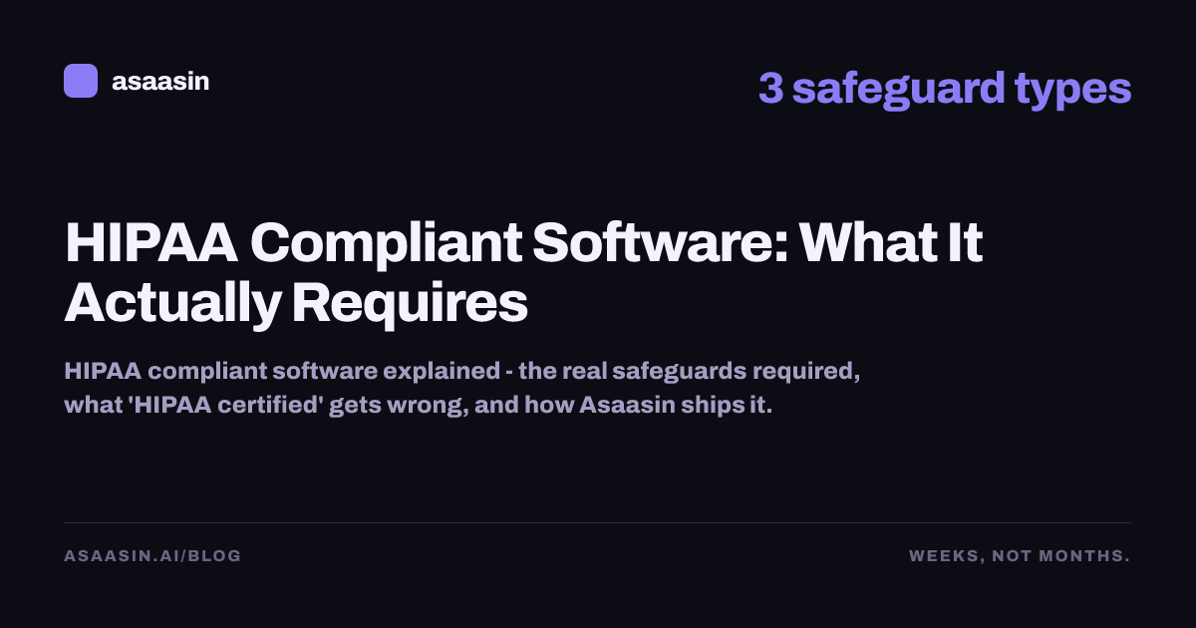
Task: Open the ASAASIN.AI/BLOG footer link
Action: click(152, 555)
